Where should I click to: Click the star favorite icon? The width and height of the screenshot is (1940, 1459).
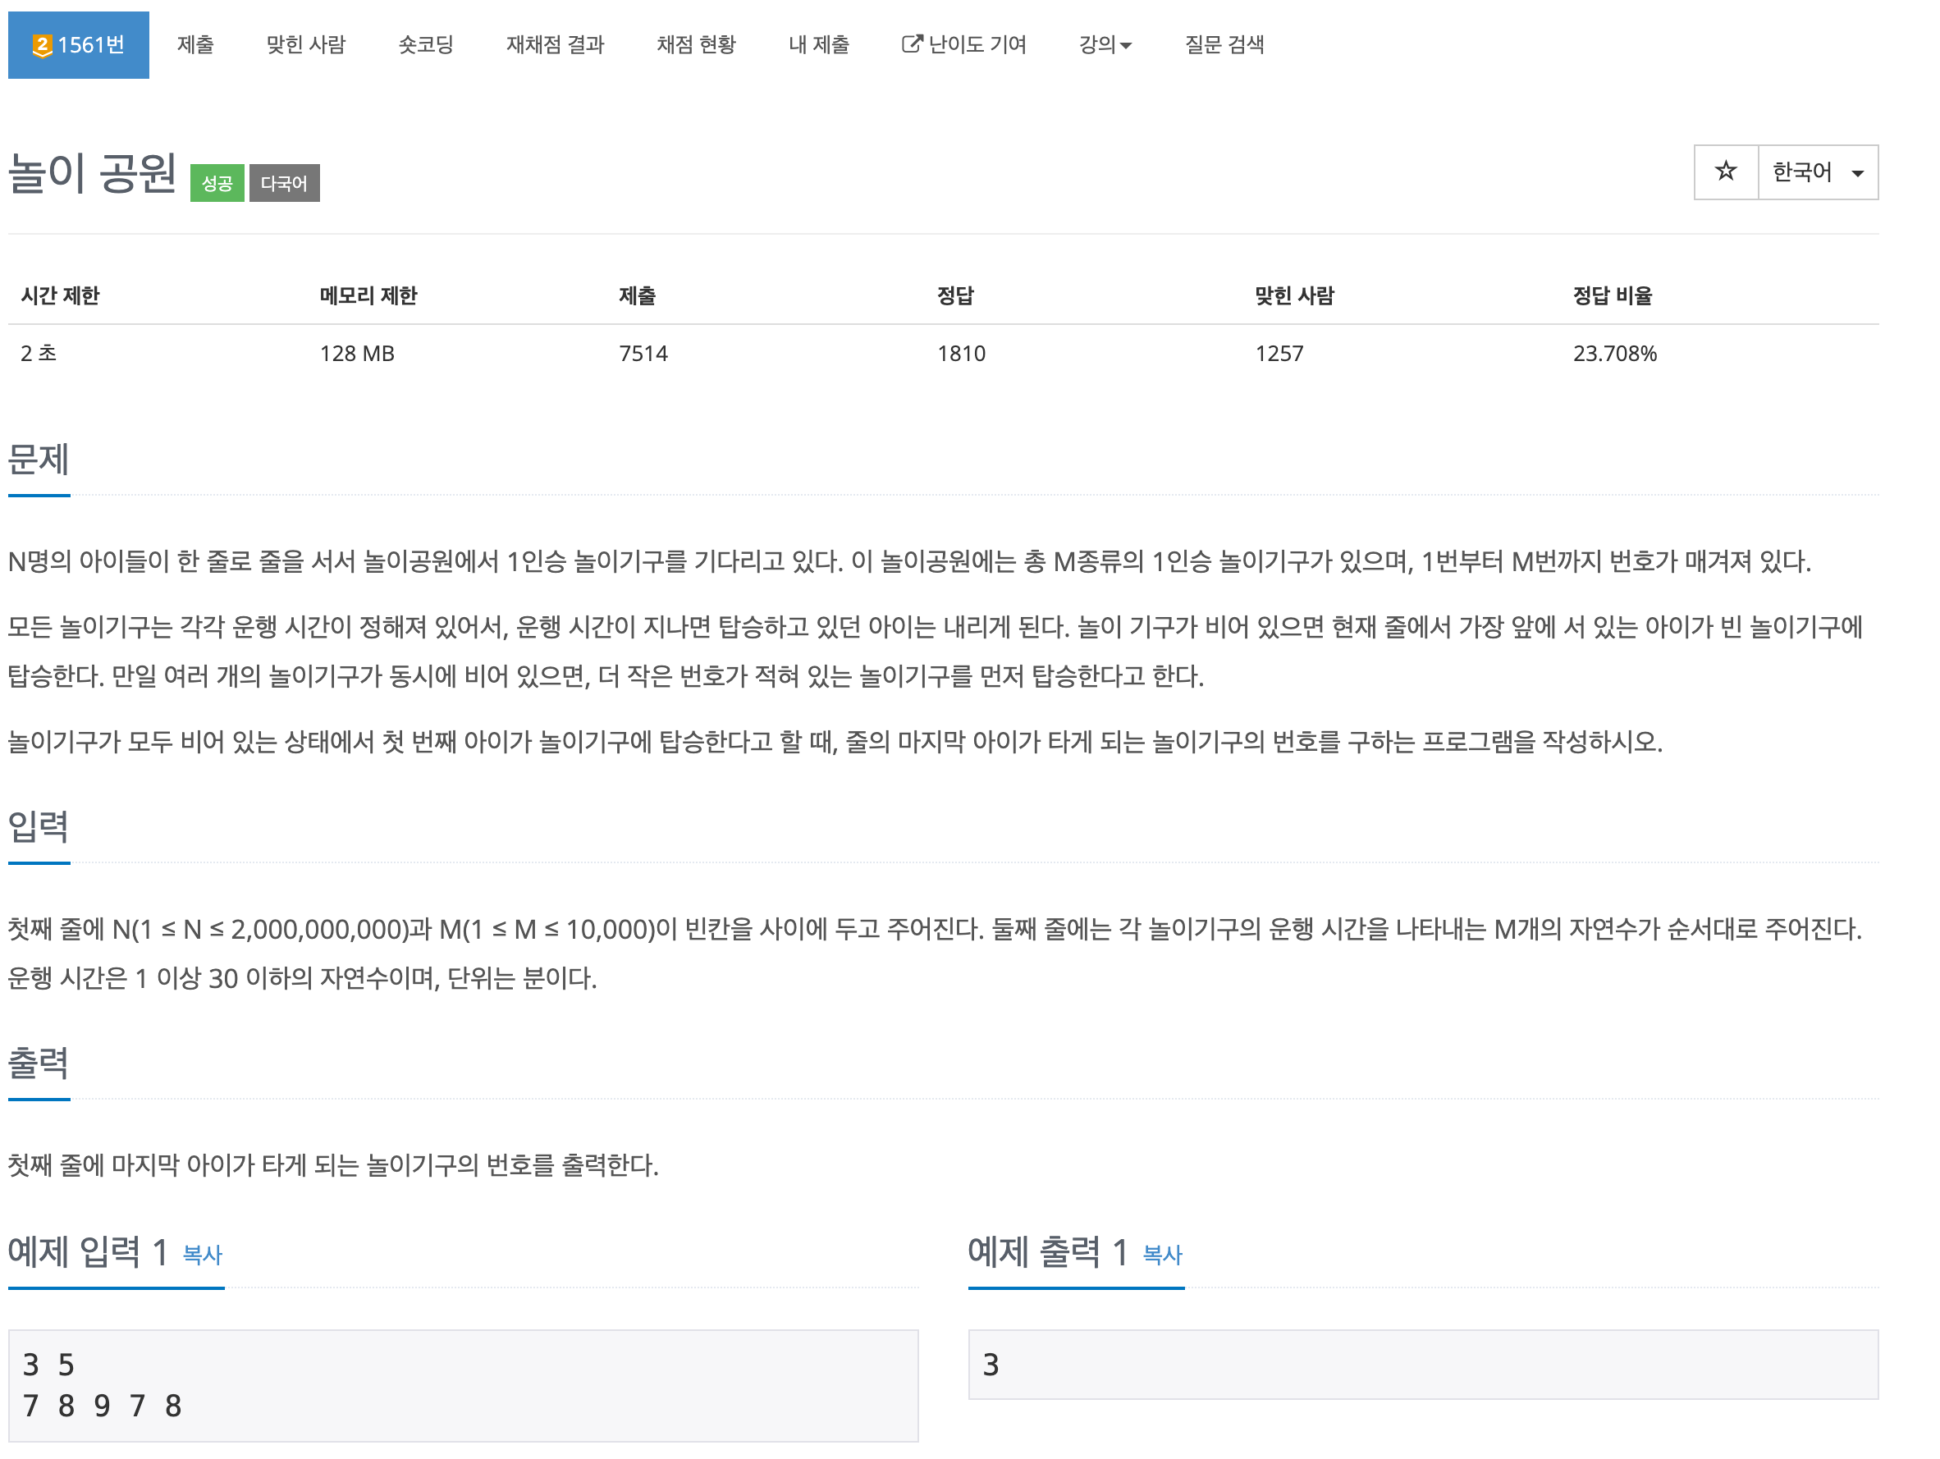coord(1725,172)
